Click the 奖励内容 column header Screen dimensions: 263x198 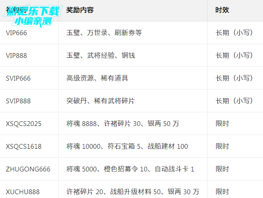pos(80,10)
